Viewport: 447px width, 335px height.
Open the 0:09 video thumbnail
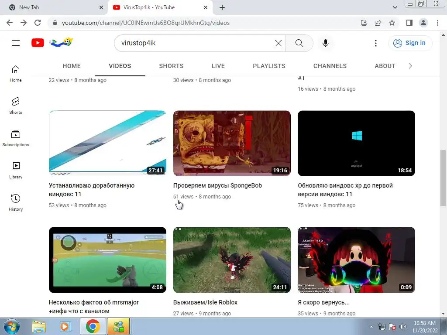356,260
